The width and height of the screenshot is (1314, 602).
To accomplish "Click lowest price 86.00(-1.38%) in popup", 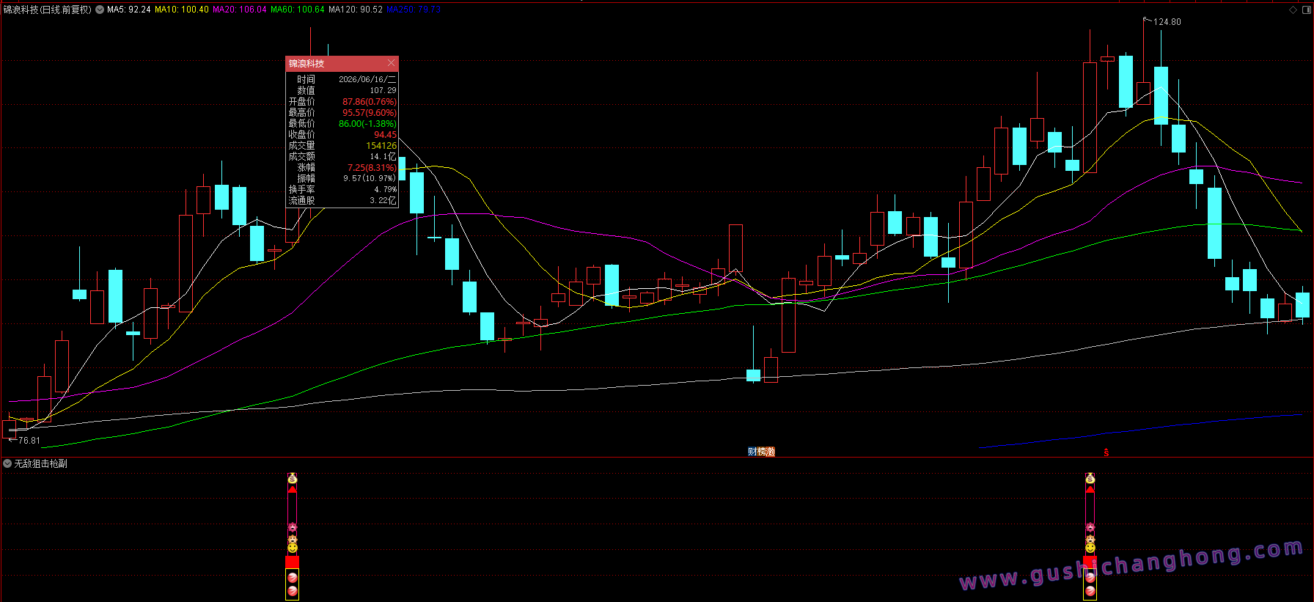I will [367, 123].
